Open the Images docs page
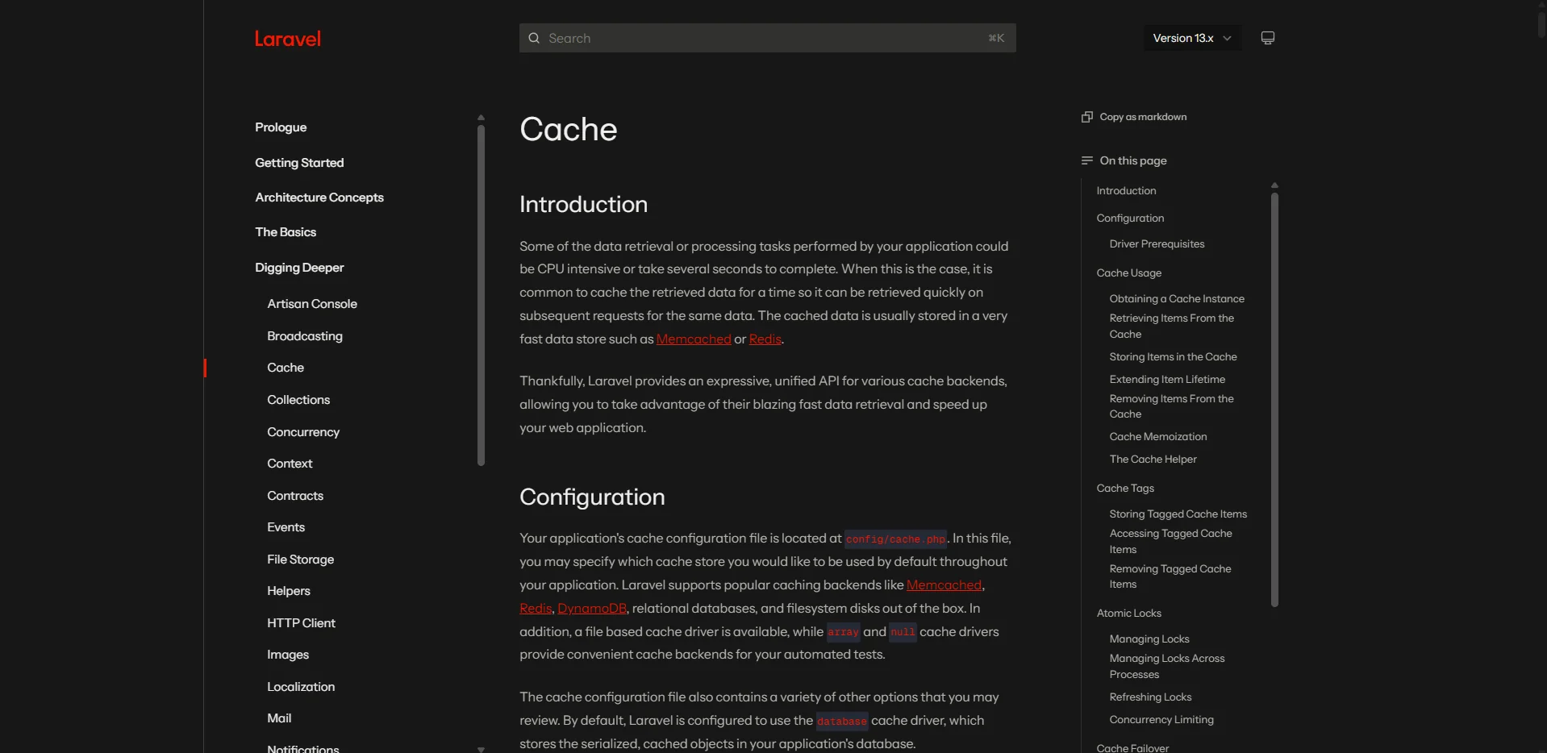 coord(288,655)
